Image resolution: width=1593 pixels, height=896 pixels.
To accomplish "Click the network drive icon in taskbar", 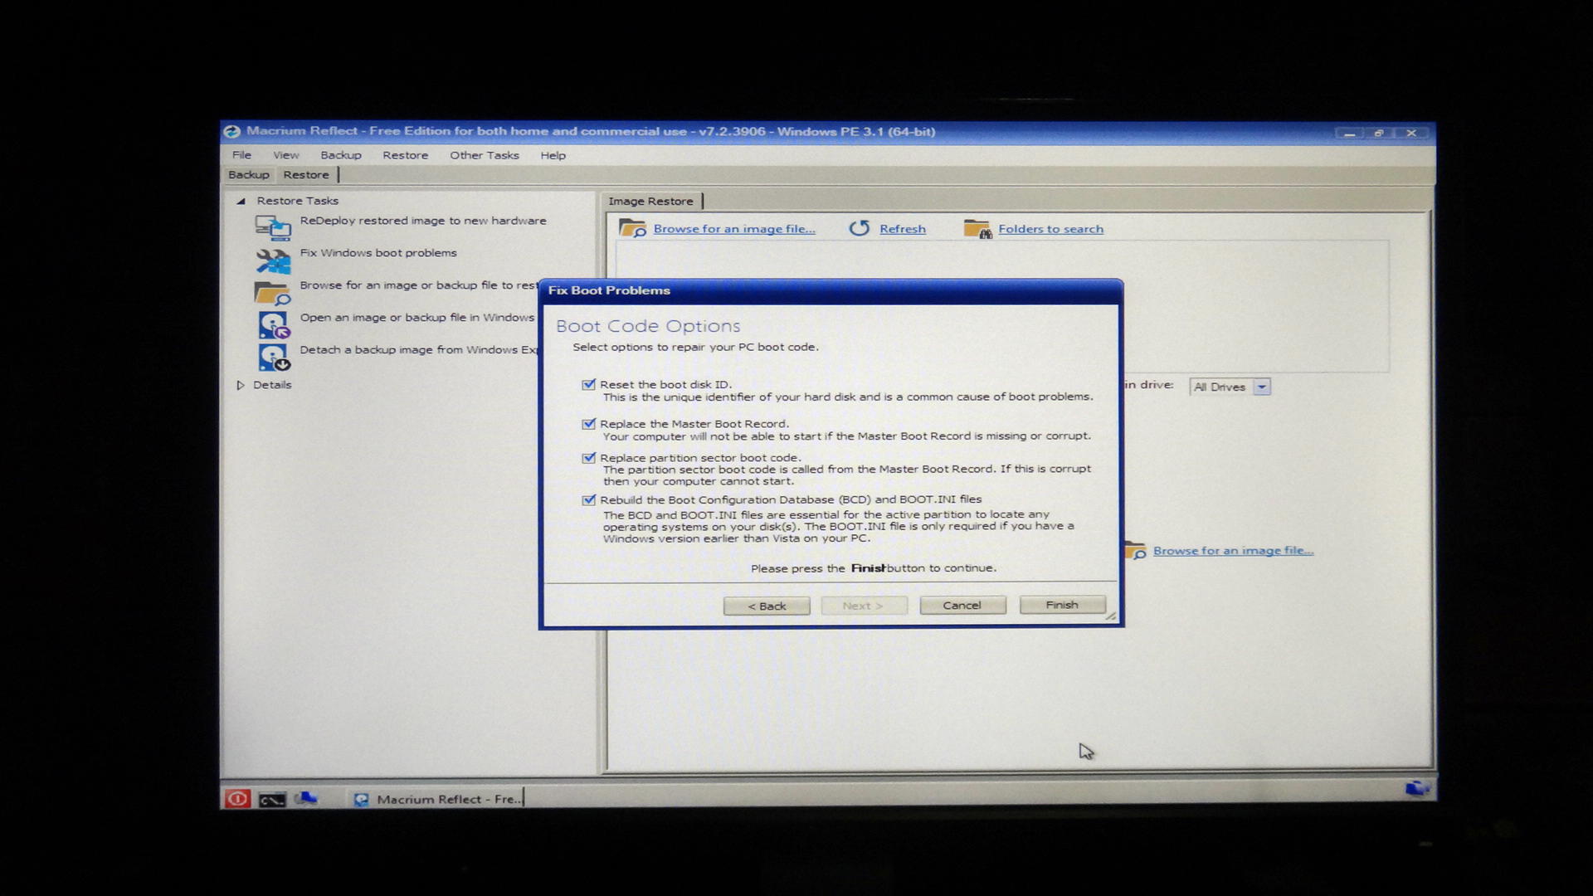I will coord(305,798).
